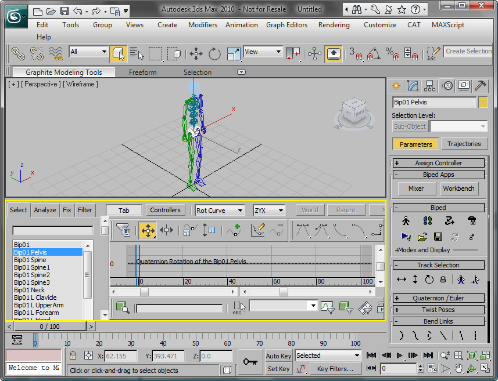Activate the Select and Rotate tool
Image resolution: width=498 pixels, height=381 pixels.
click(214, 53)
